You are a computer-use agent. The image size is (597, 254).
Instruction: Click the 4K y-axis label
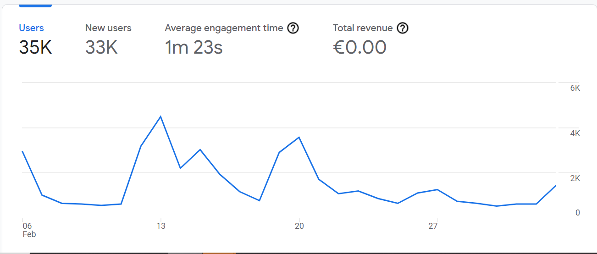pos(575,133)
